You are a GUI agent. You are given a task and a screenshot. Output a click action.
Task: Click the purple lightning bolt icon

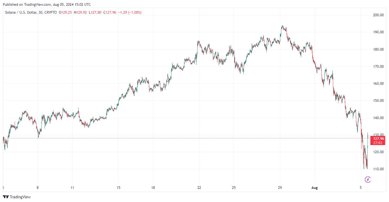point(368,180)
